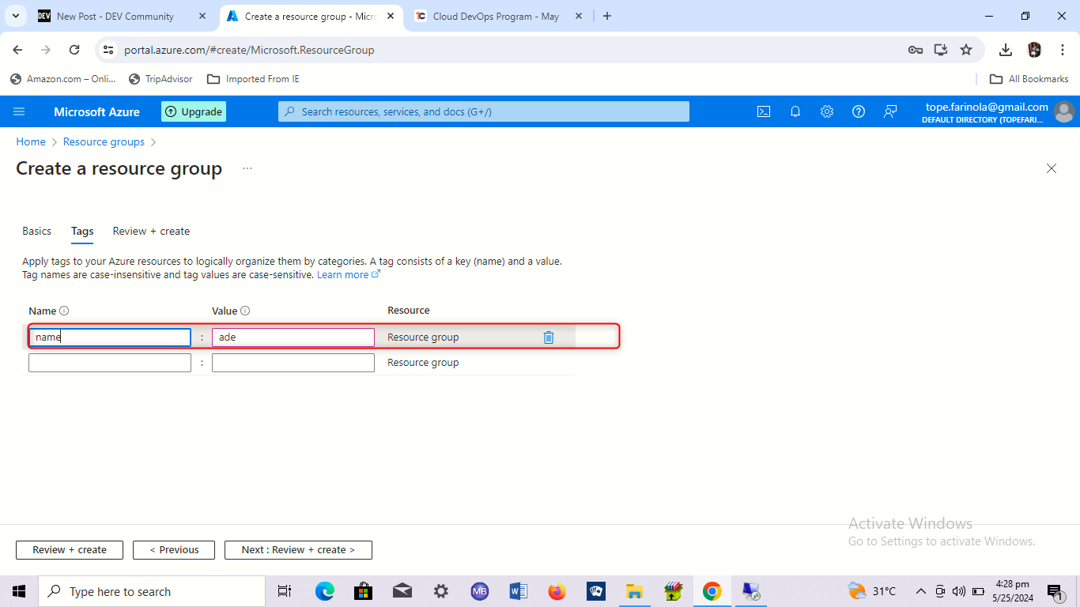Open the weather widget showing 31°C
This screenshot has height=607, width=1080.
[x=872, y=591]
